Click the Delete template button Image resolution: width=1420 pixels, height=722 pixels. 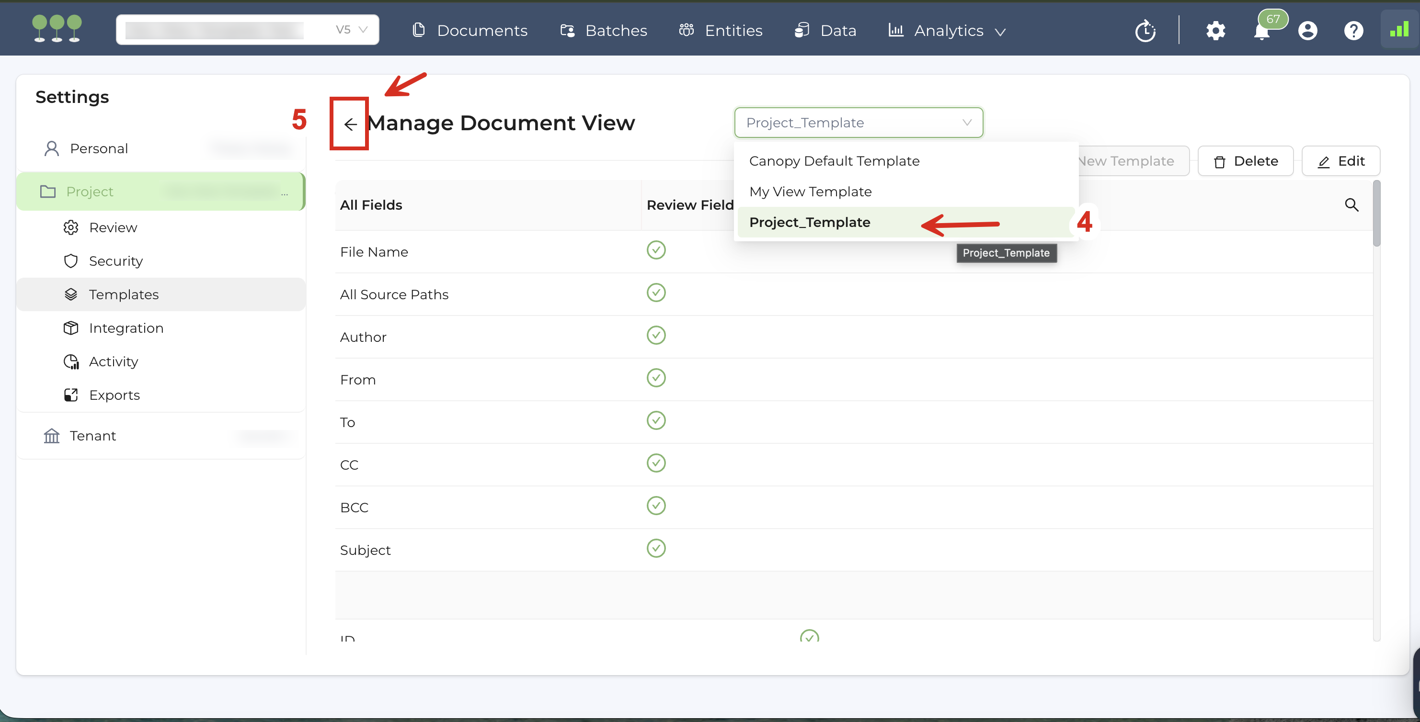tap(1245, 161)
